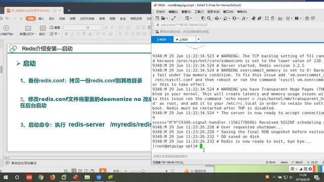Open Xshell properties dropdown arrow
Screen dimensions: 324x182
pos(191,19)
